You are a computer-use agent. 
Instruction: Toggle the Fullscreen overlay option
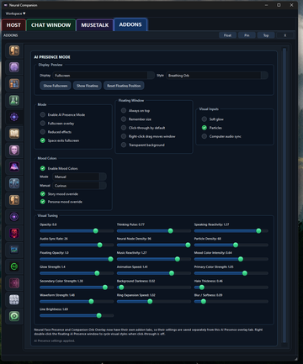coord(43,124)
